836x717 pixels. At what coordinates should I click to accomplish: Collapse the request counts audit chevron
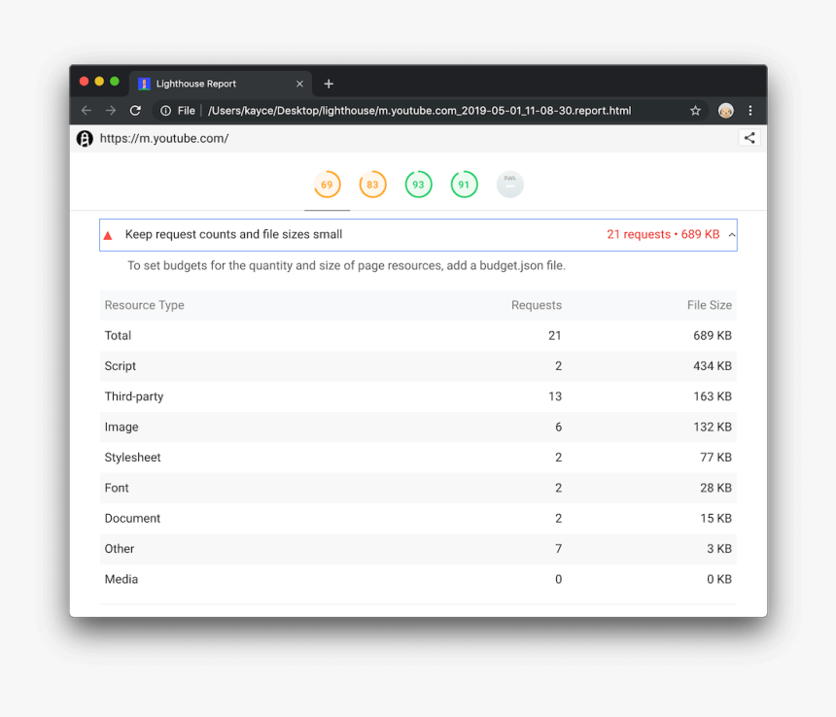[731, 235]
